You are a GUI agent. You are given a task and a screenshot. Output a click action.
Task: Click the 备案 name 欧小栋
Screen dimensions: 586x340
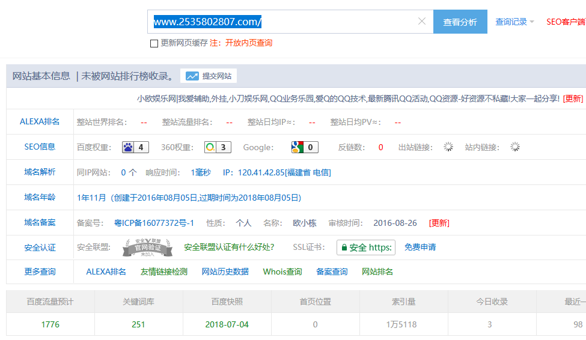[305, 223]
